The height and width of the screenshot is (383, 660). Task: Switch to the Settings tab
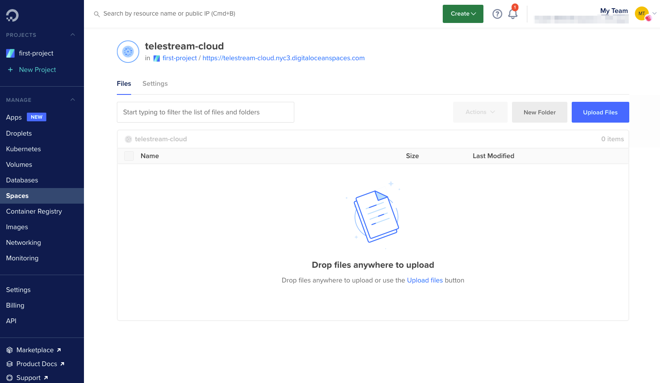(x=155, y=84)
